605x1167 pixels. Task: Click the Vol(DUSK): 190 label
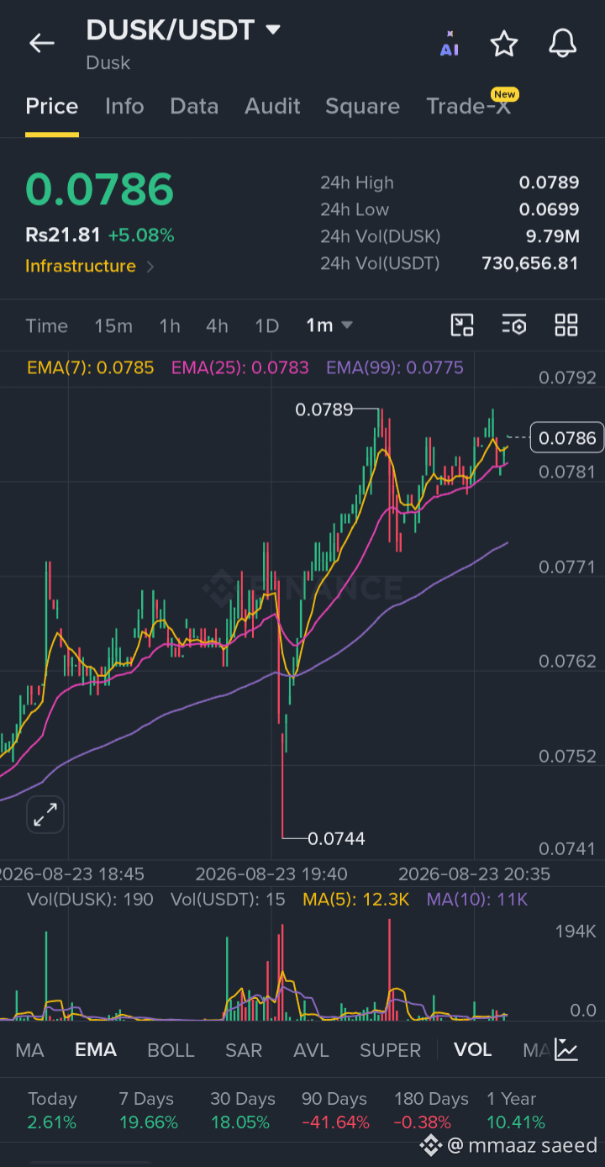pos(90,900)
